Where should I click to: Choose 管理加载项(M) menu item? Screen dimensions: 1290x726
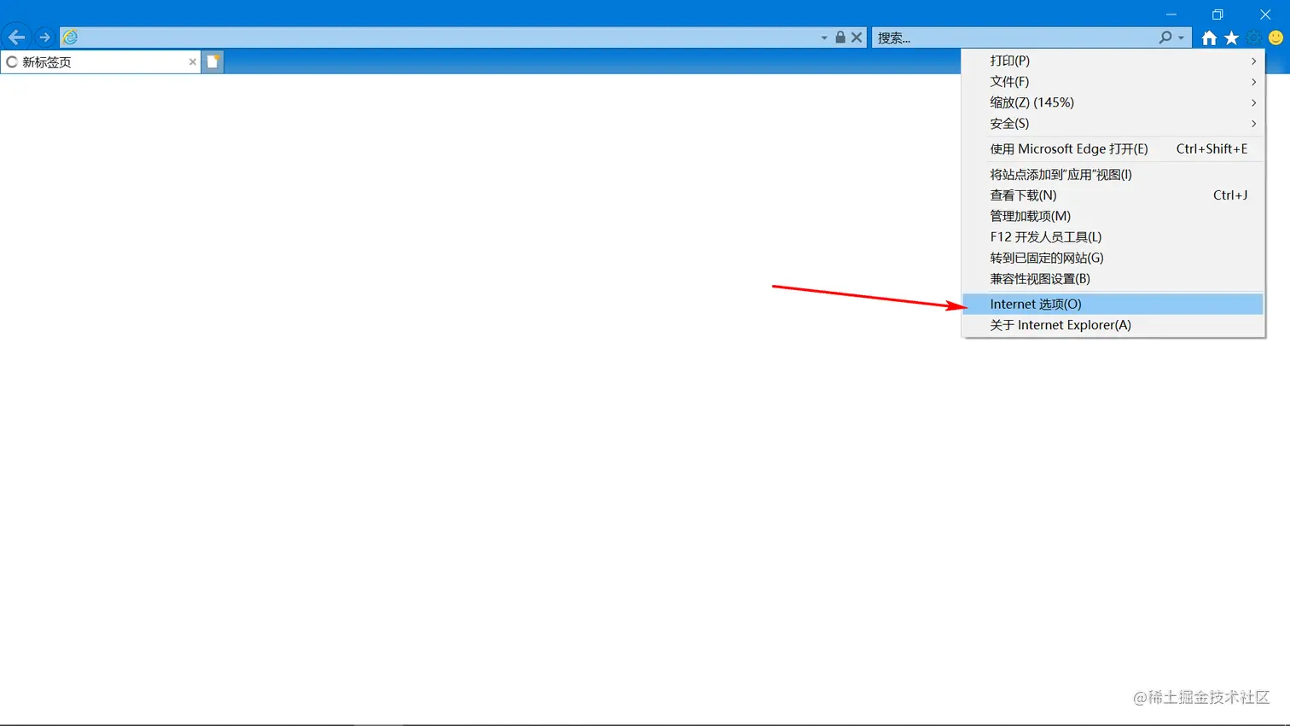1113,216
